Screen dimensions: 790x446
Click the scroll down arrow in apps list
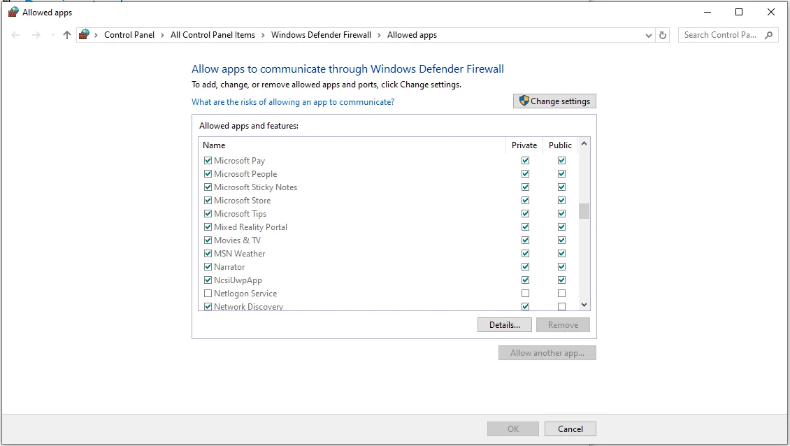click(584, 305)
